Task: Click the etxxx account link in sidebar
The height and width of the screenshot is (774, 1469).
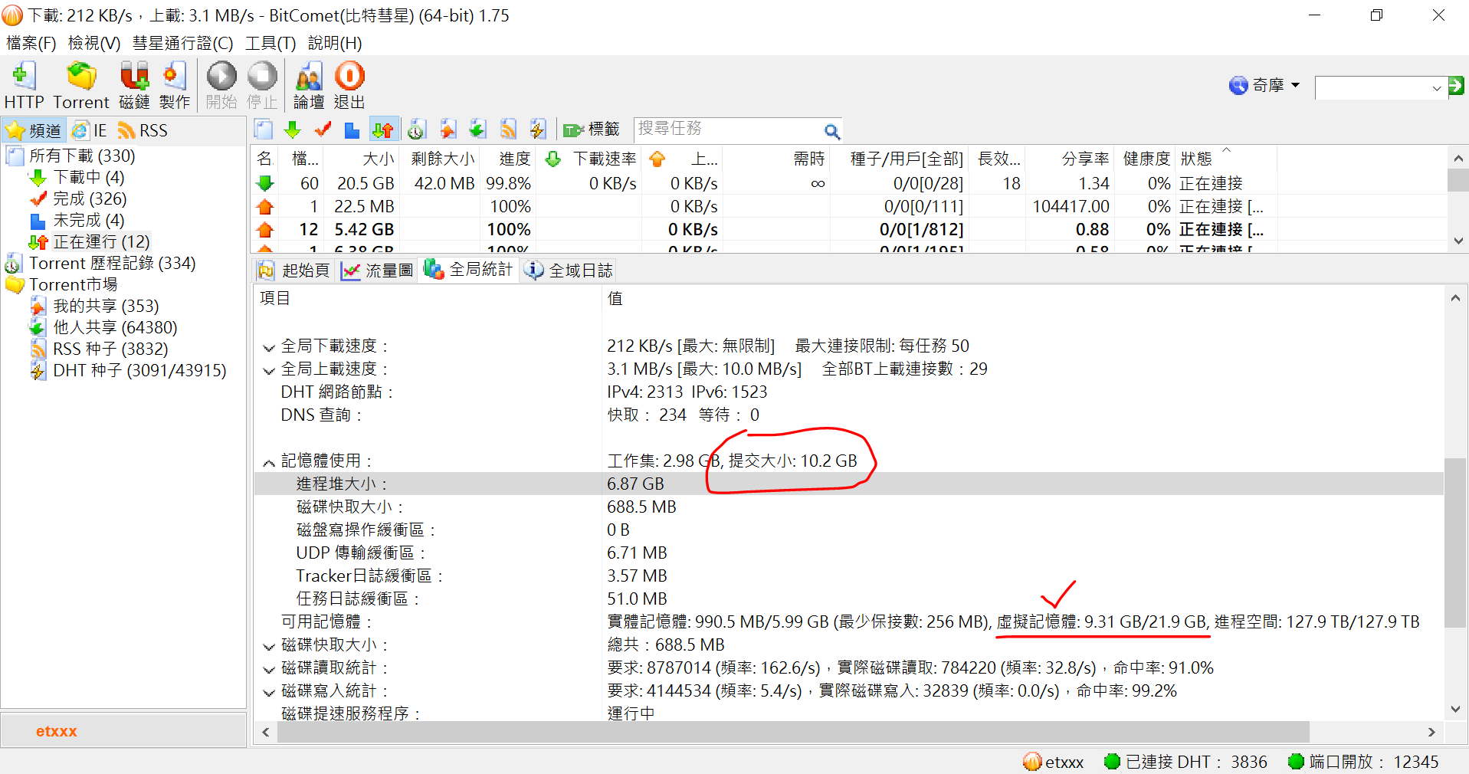Action: [x=57, y=731]
